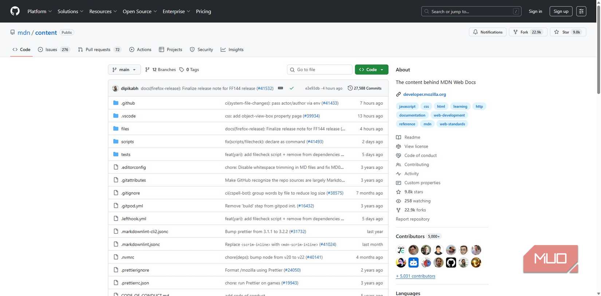
Task: Open the .markdownlint.jsonc file
Action: [x=141, y=244]
